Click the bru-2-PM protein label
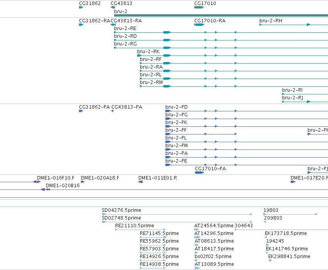This screenshot has height=270, width=328. (x=177, y=146)
